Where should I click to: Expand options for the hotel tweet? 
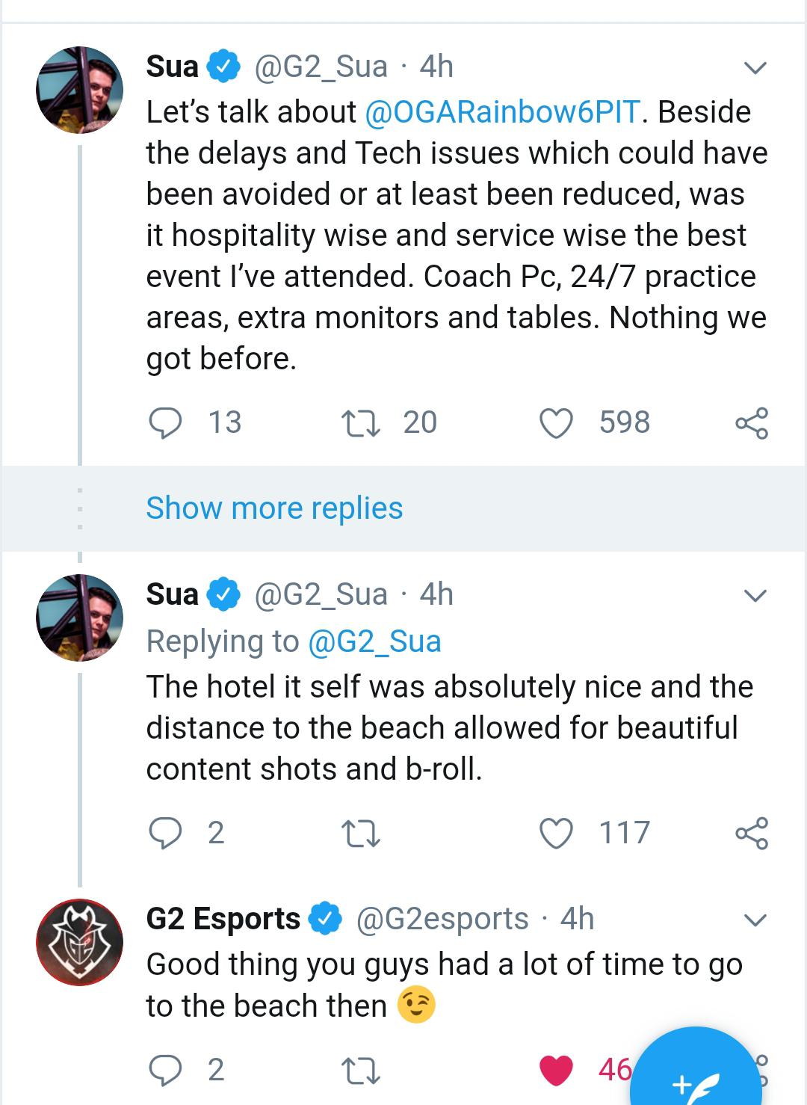coord(757,594)
